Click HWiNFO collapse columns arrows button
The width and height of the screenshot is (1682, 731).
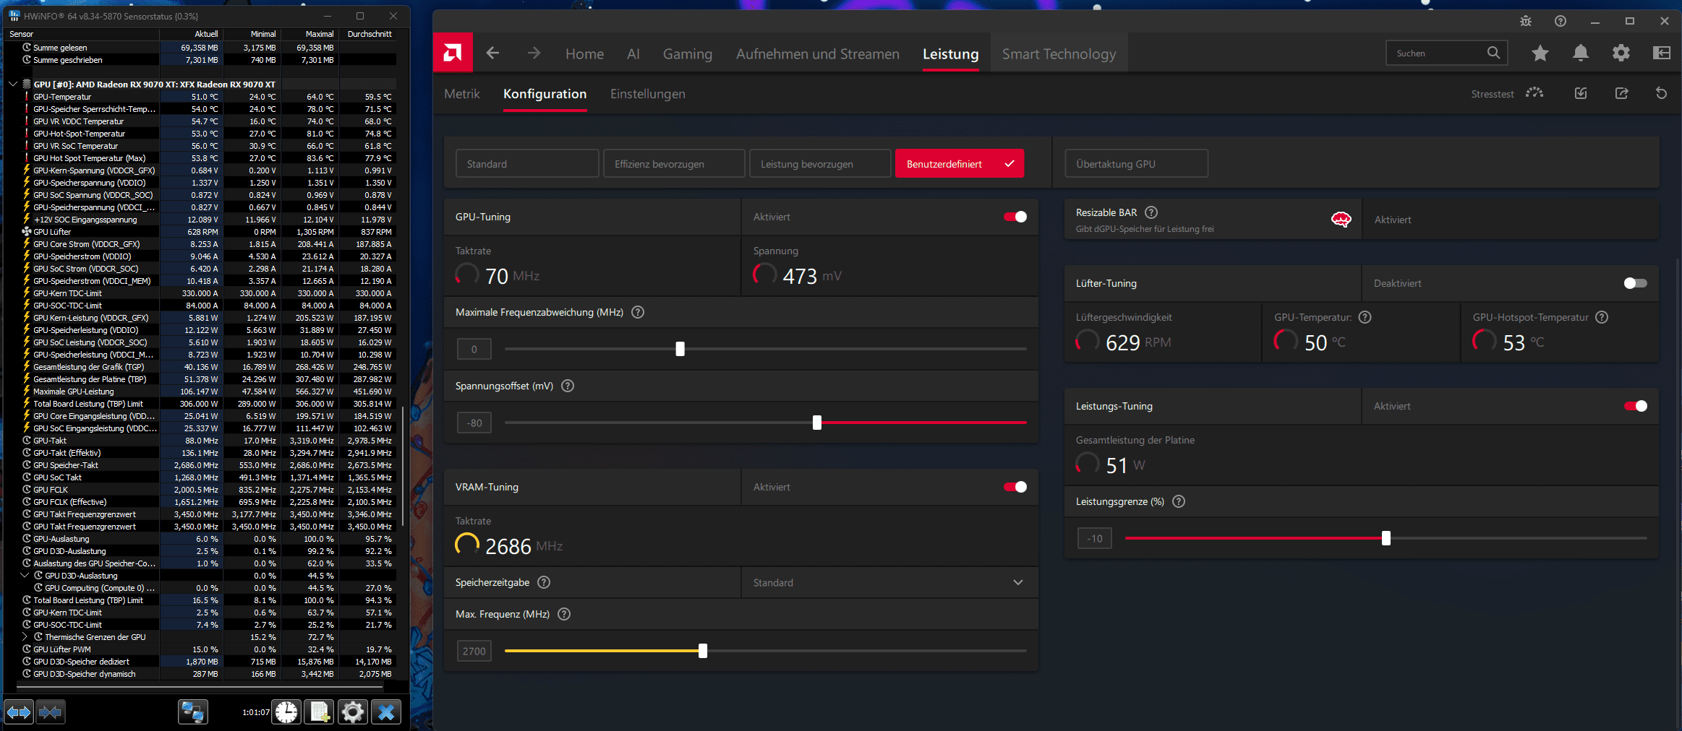[50, 712]
